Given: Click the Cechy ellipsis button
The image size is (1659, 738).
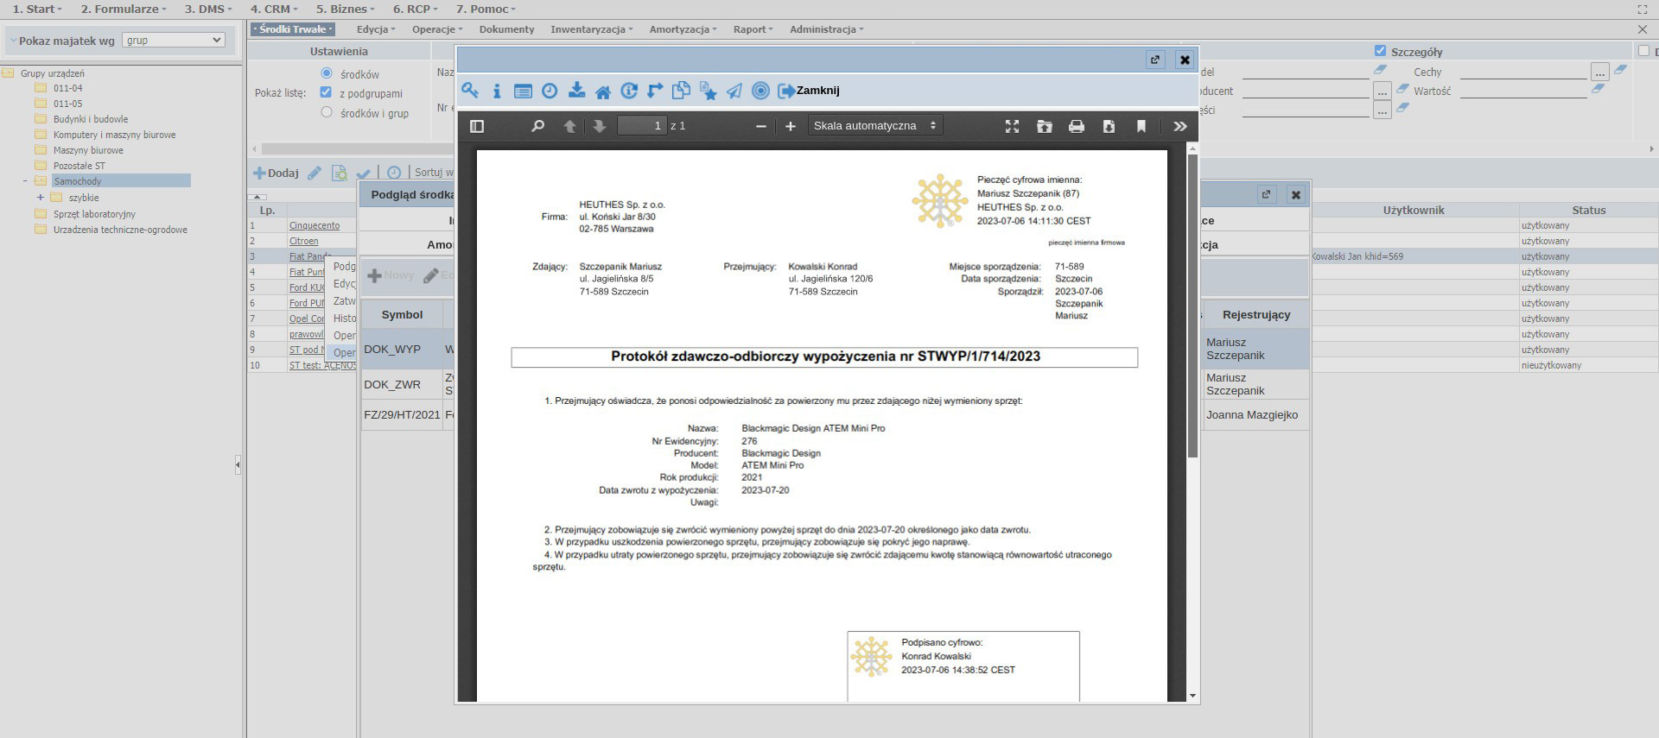Looking at the screenshot, I should click(x=1599, y=72).
